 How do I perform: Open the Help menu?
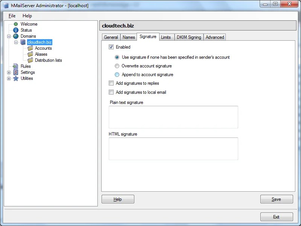(27, 16)
